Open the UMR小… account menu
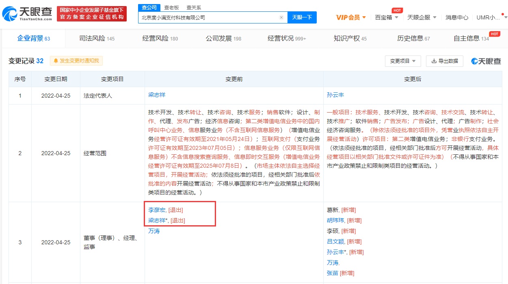The image size is (508, 284). pos(491,17)
